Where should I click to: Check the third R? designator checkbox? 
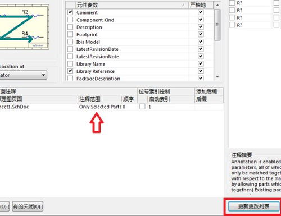232,17
